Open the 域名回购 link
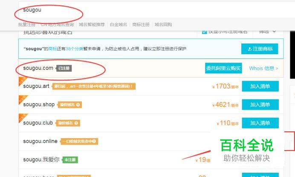The height and width of the screenshot is (177, 295). pos(163,24)
